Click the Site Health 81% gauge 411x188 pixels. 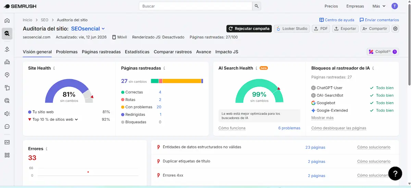coord(69,91)
